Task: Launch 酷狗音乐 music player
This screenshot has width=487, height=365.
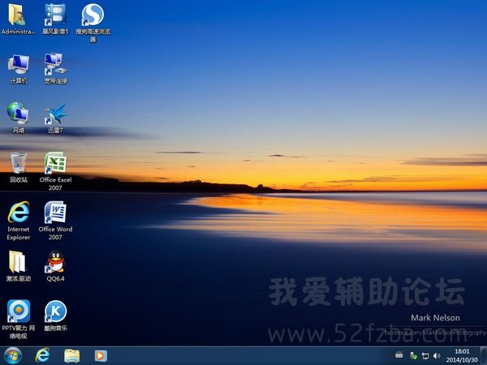Action: click(x=55, y=311)
